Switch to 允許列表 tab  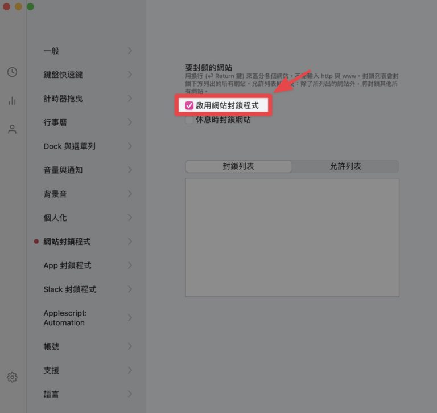(x=345, y=166)
